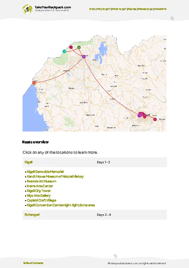Click the Days 3 - 4 text
This screenshot has width=189, height=268.
104,215
